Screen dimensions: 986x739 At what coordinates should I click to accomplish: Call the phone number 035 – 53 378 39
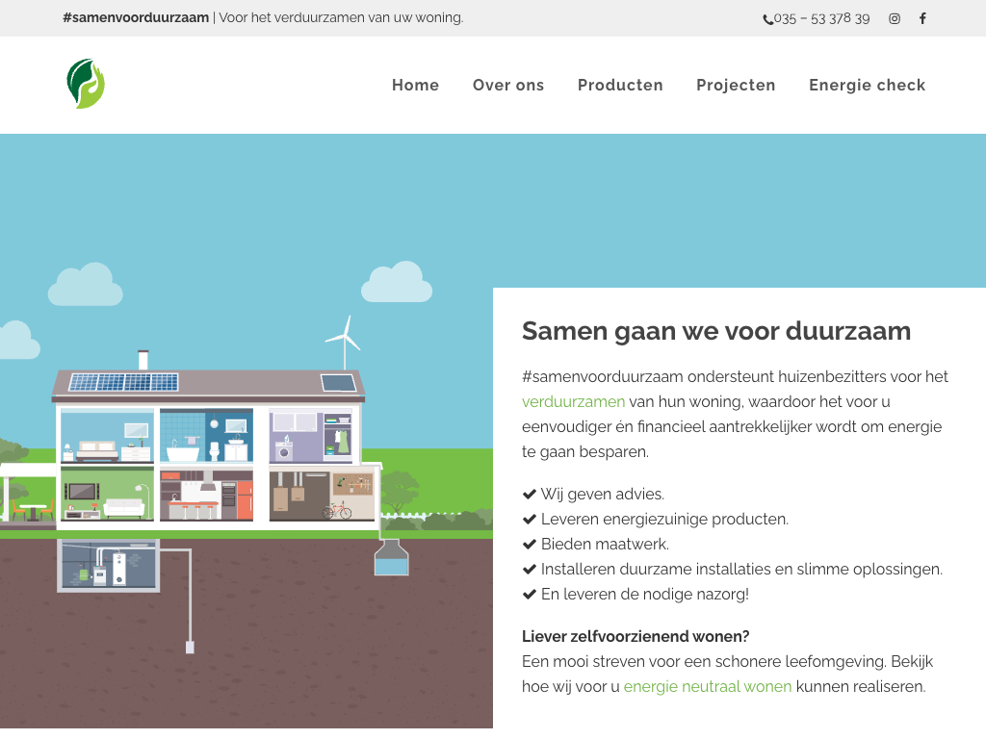coord(821,18)
